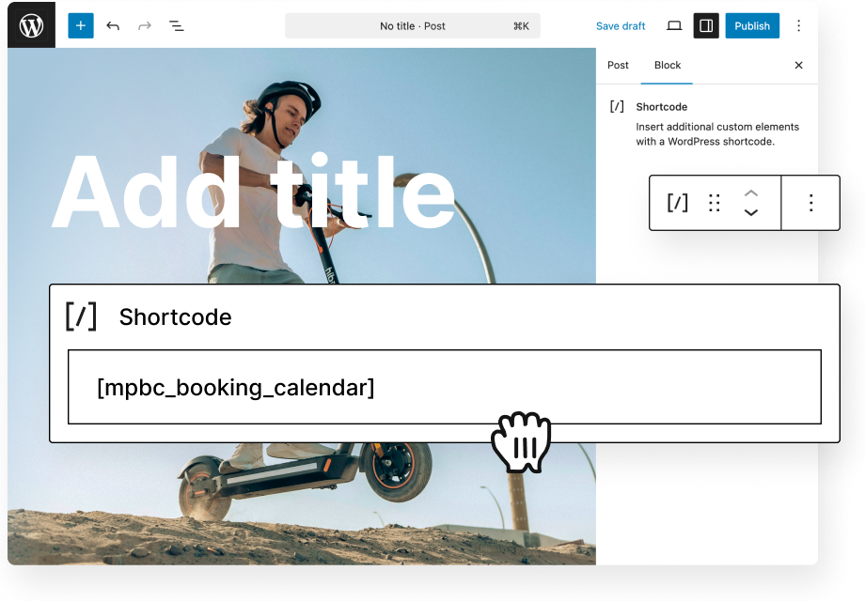The width and height of the screenshot is (865, 601).
Task: Open block toolbar more options menu
Action: (x=810, y=203)
